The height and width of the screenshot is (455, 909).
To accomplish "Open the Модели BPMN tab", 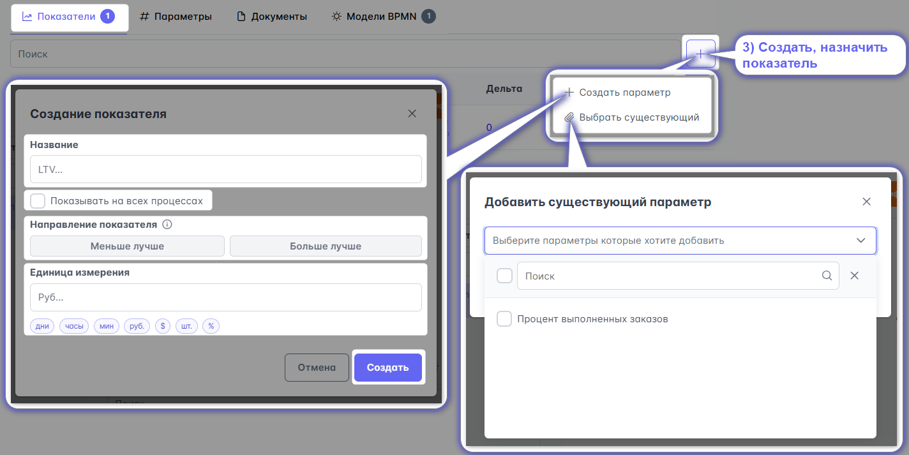I will 382,17.
